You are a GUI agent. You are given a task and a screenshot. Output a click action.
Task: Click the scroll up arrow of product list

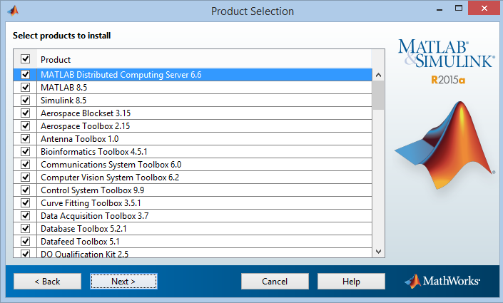point(379,75)
